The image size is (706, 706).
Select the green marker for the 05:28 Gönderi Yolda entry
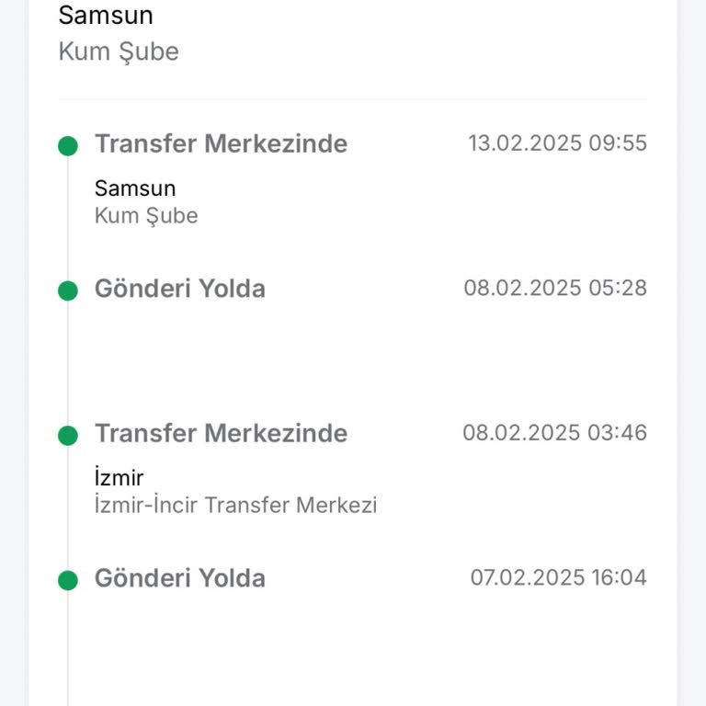[68, 290]
